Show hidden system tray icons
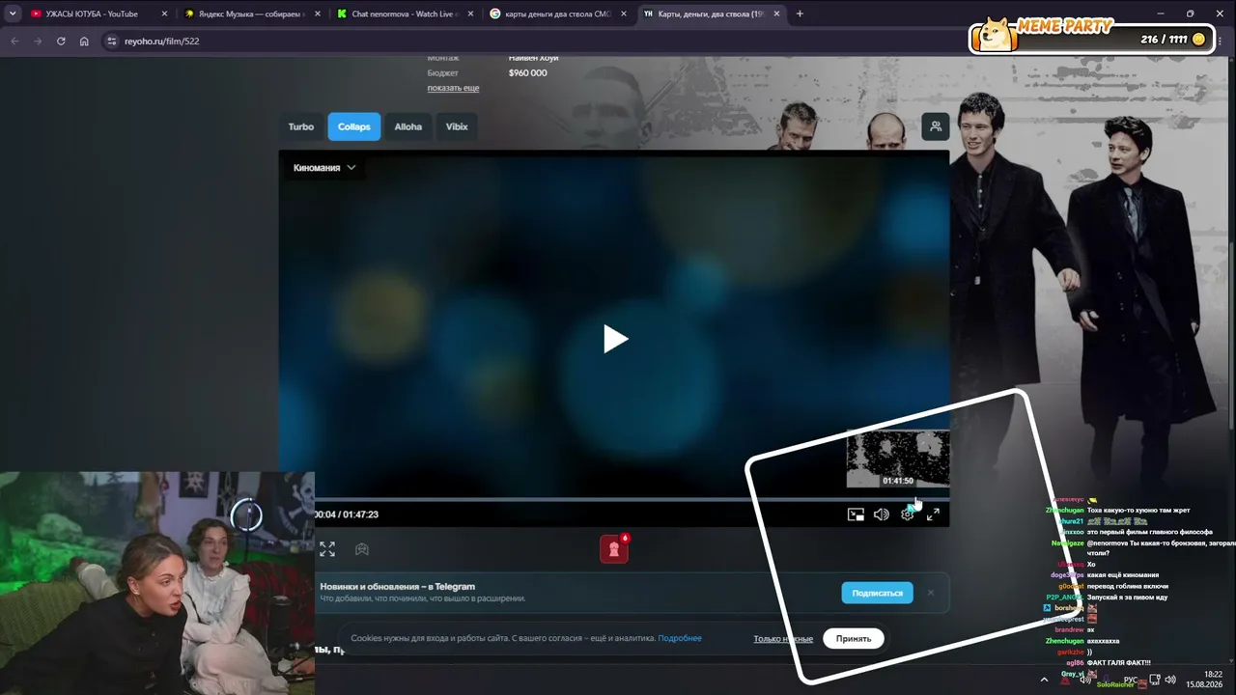This screenshot has width=1236, height=695. click(1044, 680)
